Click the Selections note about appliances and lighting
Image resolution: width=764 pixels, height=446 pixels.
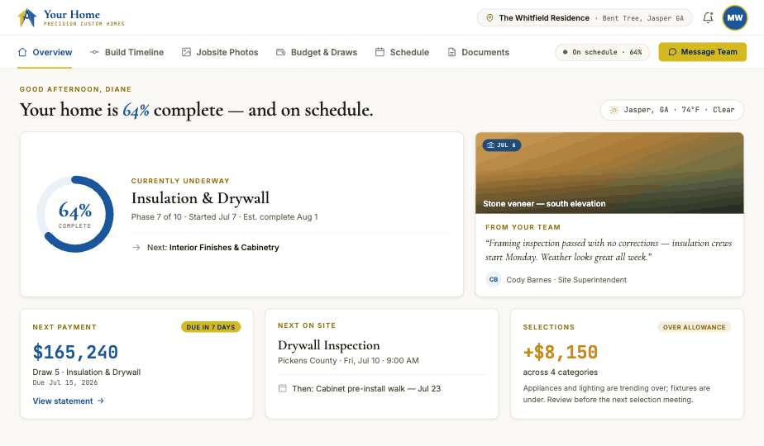point(616,394)
